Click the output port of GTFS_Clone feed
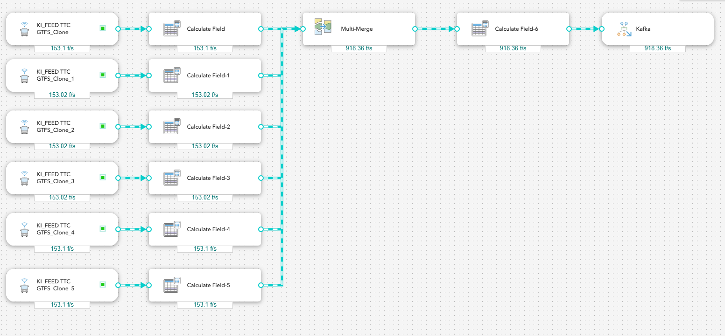The width and height of the screenshot is (725, 336). pyautogui.click(x=118, y=28)
